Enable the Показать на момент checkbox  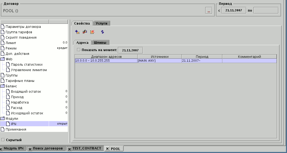[79, 50]
